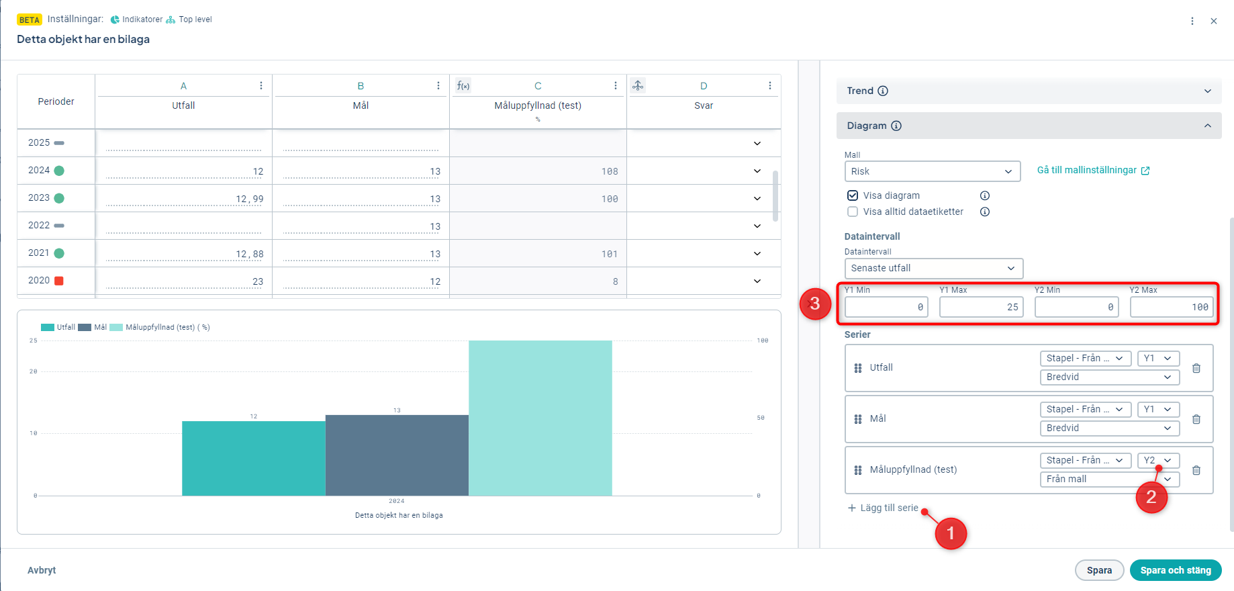Image resolution: width=1234 pixels, height=591 pixels.
Task: Enable Visa alltid dataetiketter checkbox
Action: 853,212
